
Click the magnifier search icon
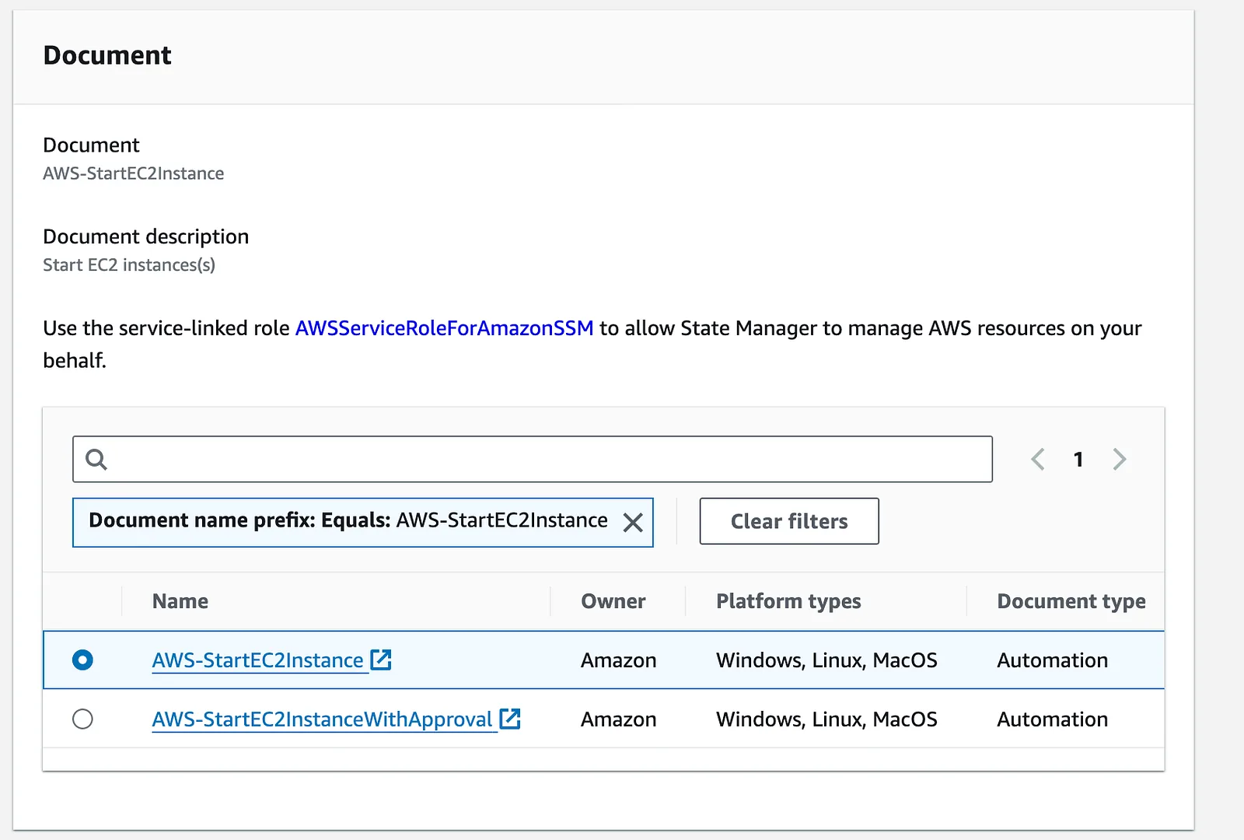click(96, 460)
